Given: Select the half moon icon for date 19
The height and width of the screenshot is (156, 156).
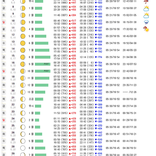Looking at the screenshot, I should point(23,85).
